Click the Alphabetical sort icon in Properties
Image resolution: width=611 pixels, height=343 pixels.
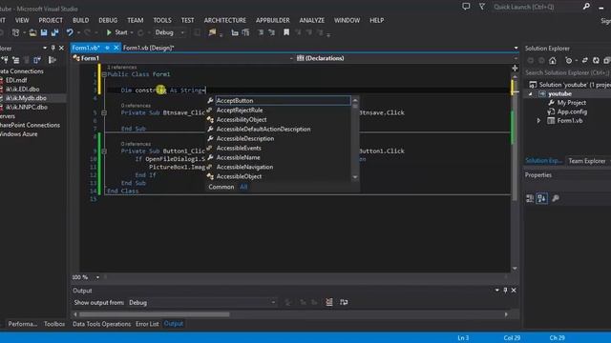pyautogui.click(x=541, y=199)
